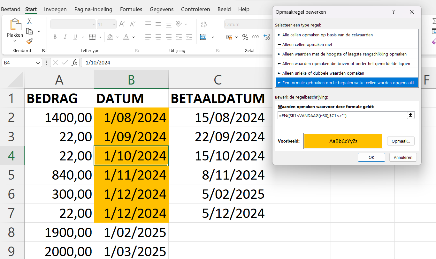Click the collapse dialog arrow beside formula
436x259 pixels.
point(411,115)
